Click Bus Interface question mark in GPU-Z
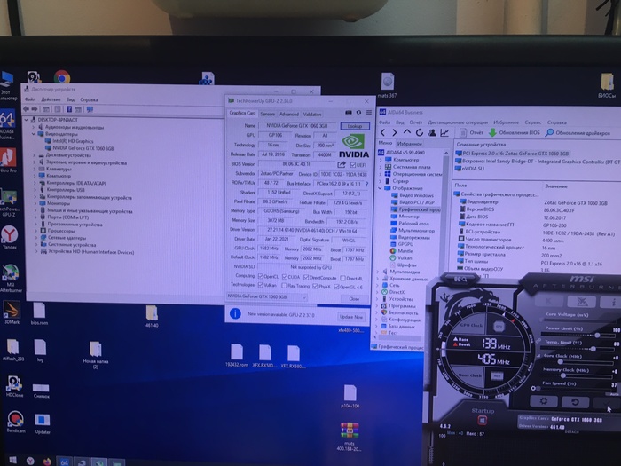Screen dimensions: 621x466 click(x=366, y=184)
